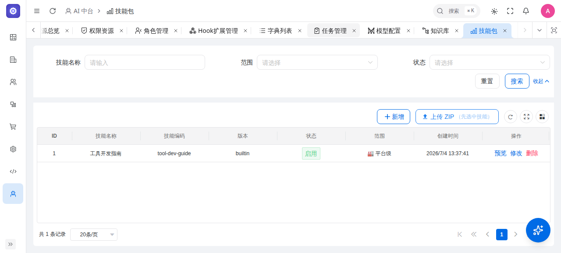Open the dashboard icon in the left sidebar
Viewport: 561px width, 253px height.
click(x=13, y=37)
